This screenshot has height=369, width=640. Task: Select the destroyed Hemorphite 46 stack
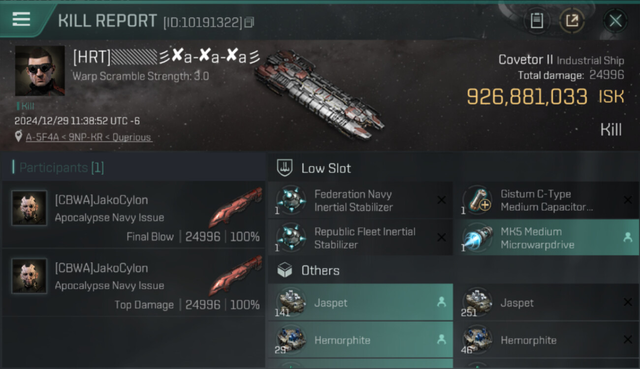coord(545,340)
